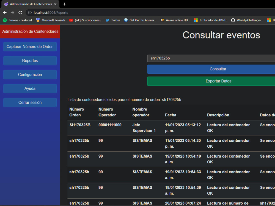Screen dimensions: 275x206
Task: Click the Lista de contenedores leidos caption
Action: [124, 100]
